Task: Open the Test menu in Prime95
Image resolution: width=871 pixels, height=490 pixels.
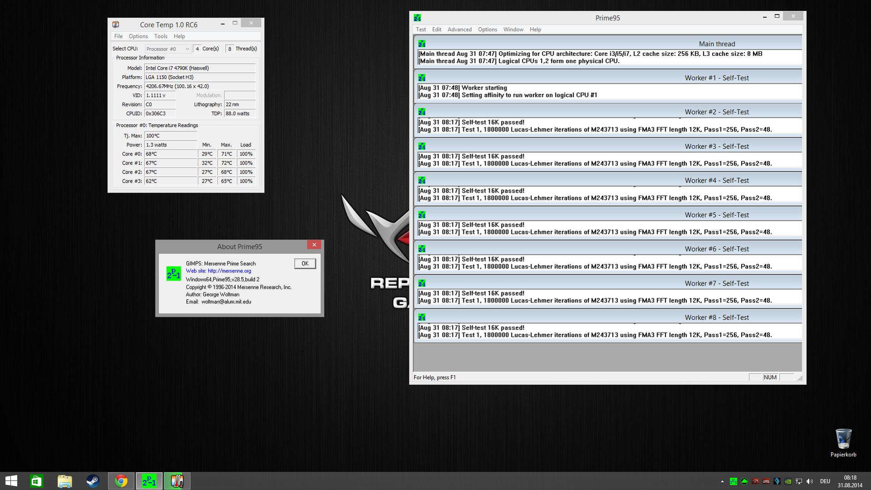Action: click(421, 30)
